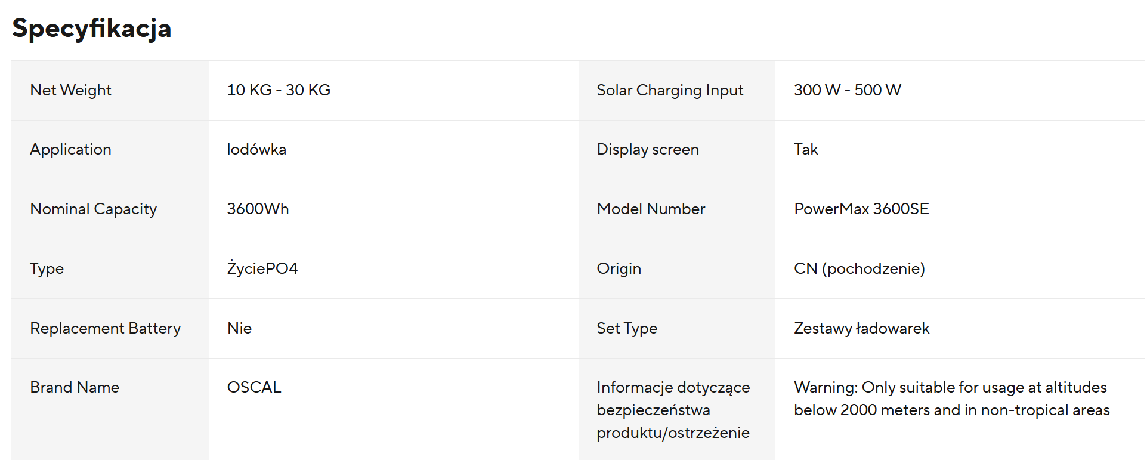Click the Tak value for Display screen

[806, 149]
